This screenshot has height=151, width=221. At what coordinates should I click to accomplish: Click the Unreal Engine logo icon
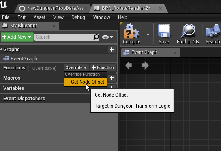tap(4, 4)
